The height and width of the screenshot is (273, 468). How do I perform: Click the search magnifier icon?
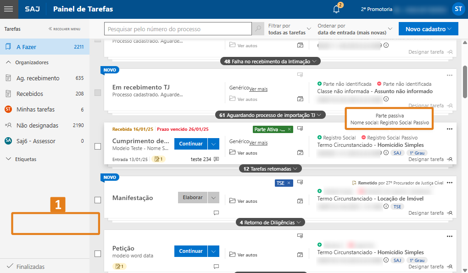[x=258, y=28]
